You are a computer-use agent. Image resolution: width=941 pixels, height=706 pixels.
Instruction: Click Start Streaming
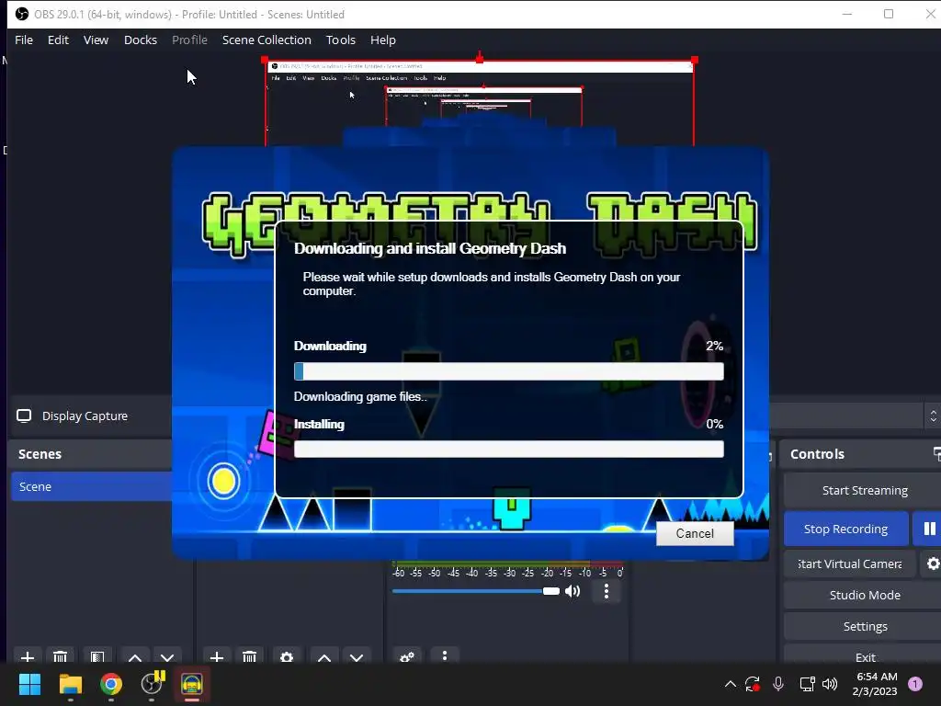pos(863,491)
